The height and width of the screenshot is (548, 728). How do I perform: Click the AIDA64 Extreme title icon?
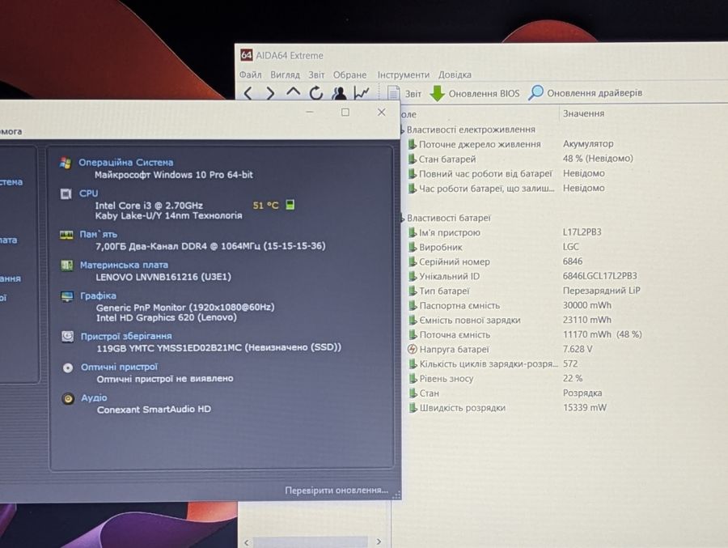click(x=247, y=55)
